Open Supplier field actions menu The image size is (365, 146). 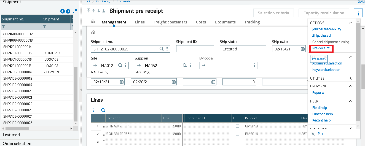pos(190,65)
